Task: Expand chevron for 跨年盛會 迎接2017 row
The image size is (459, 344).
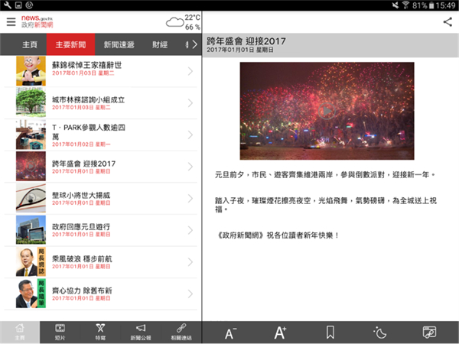Action: (190, 167)
